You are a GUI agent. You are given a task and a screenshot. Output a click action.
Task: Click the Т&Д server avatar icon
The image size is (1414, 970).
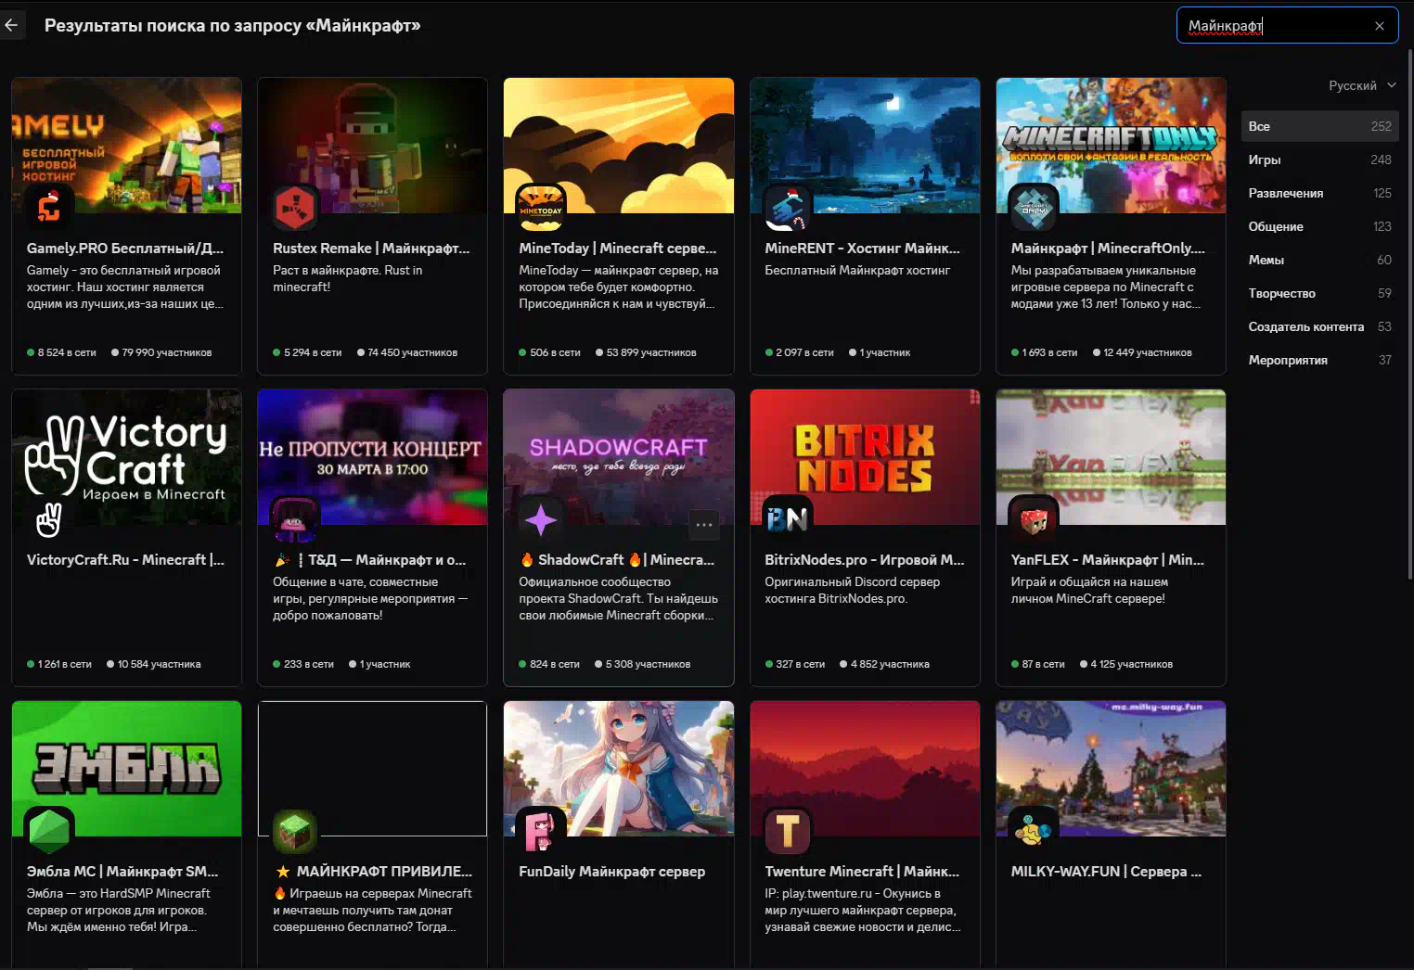point(295,519)
